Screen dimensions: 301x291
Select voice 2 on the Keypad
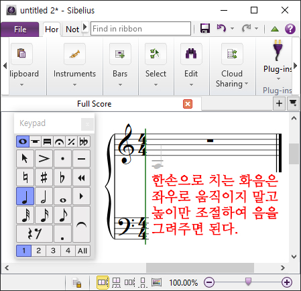click(39, 251)
